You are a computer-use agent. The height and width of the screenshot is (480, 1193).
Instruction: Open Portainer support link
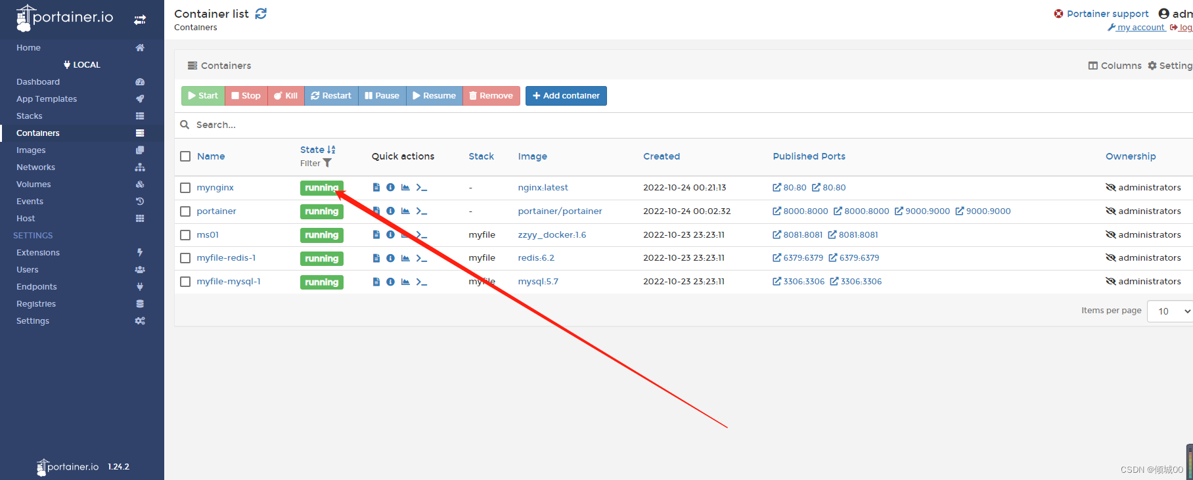(1101, 14)
